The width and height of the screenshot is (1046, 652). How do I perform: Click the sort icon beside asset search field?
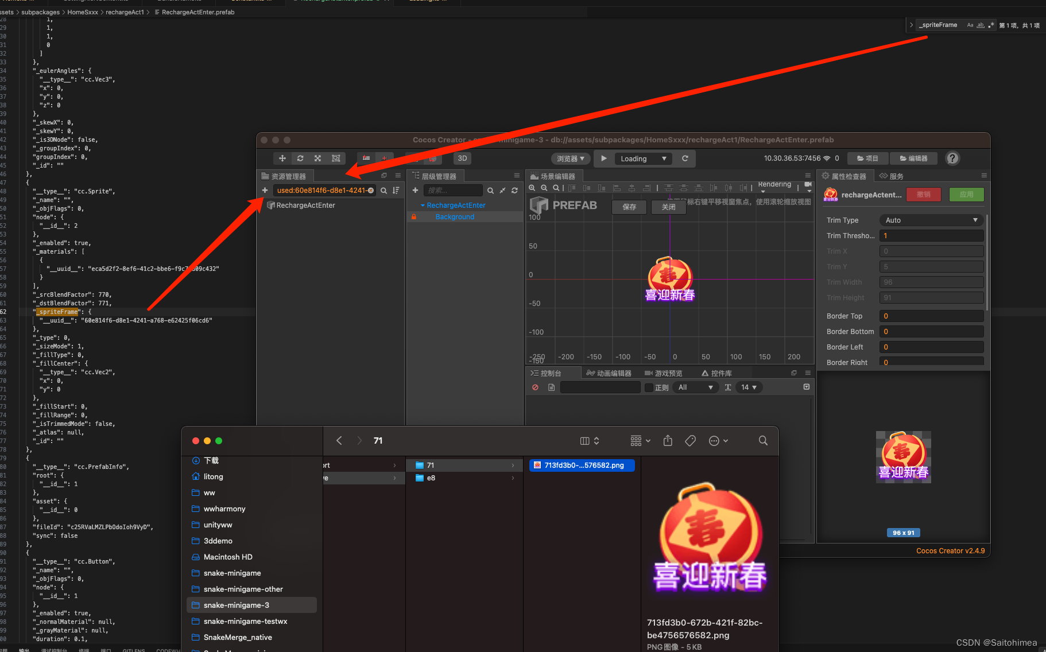pyautogui.click(x=396, y=190)
